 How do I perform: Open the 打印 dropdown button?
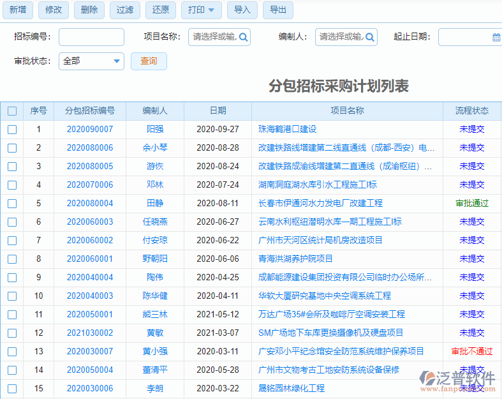tap(202, 10)
